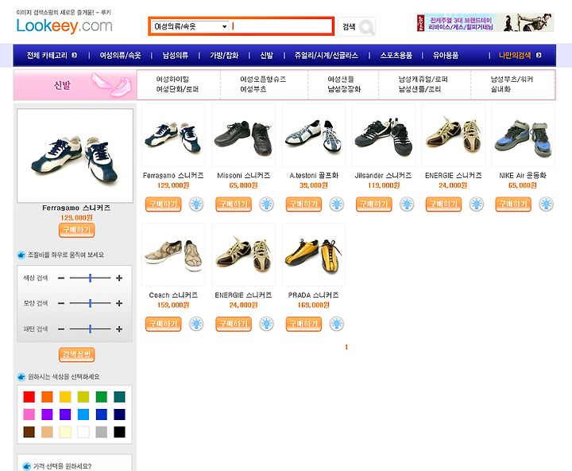This screenshot has width=572, height=471.
Task: Click 구매하기 under the large Ferragamo preview
Action: 76,230
